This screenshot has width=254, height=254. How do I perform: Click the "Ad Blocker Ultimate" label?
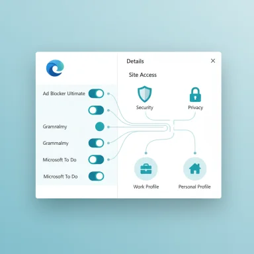coord(64,93)
